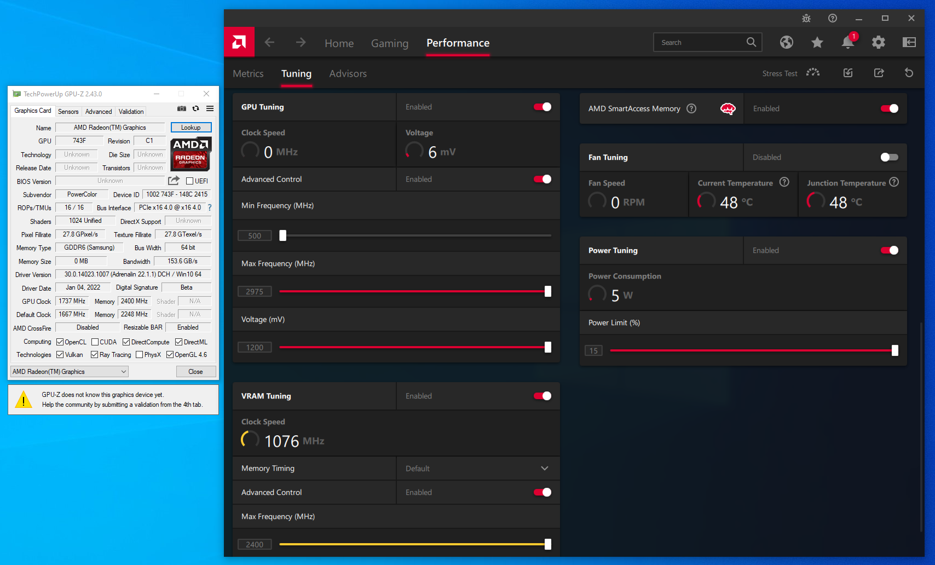Click Stress Test label
The height and width of the screenshot is (565, 935).
coord(780,73)
